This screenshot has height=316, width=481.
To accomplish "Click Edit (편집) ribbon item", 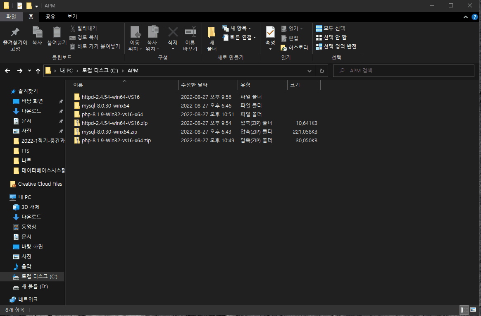I will click(x=290, y=38).
